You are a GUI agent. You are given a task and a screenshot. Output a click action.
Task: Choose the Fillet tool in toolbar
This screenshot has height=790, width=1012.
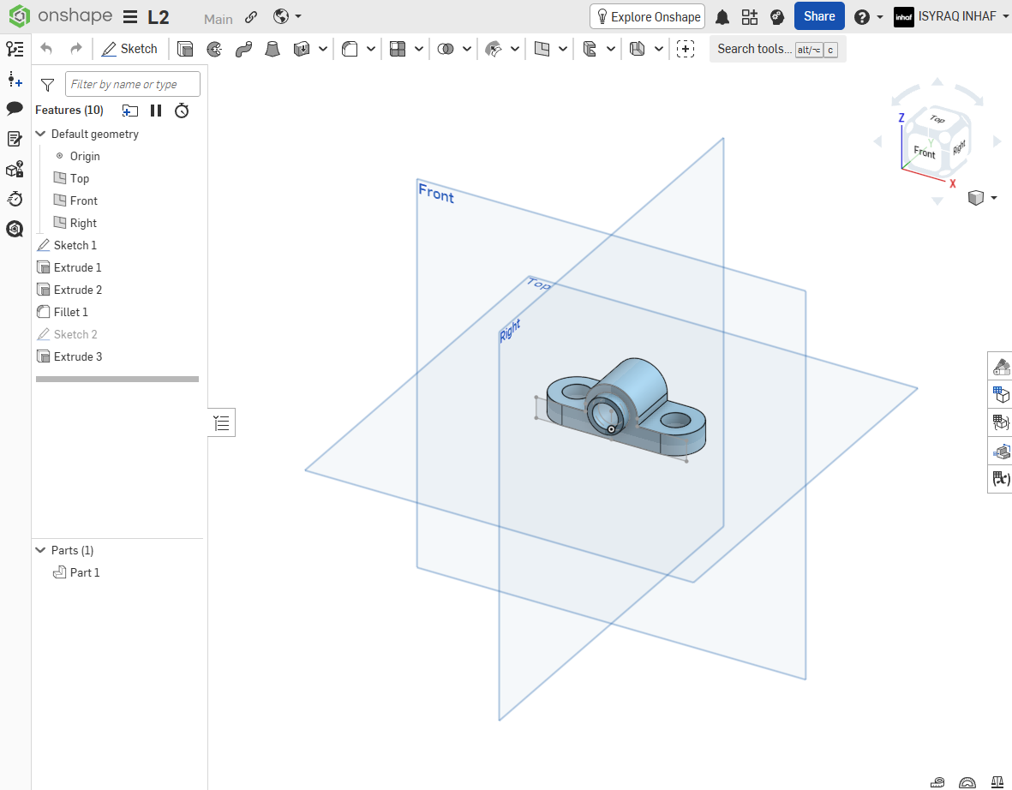pyautogui.click(x=350, y=49)
